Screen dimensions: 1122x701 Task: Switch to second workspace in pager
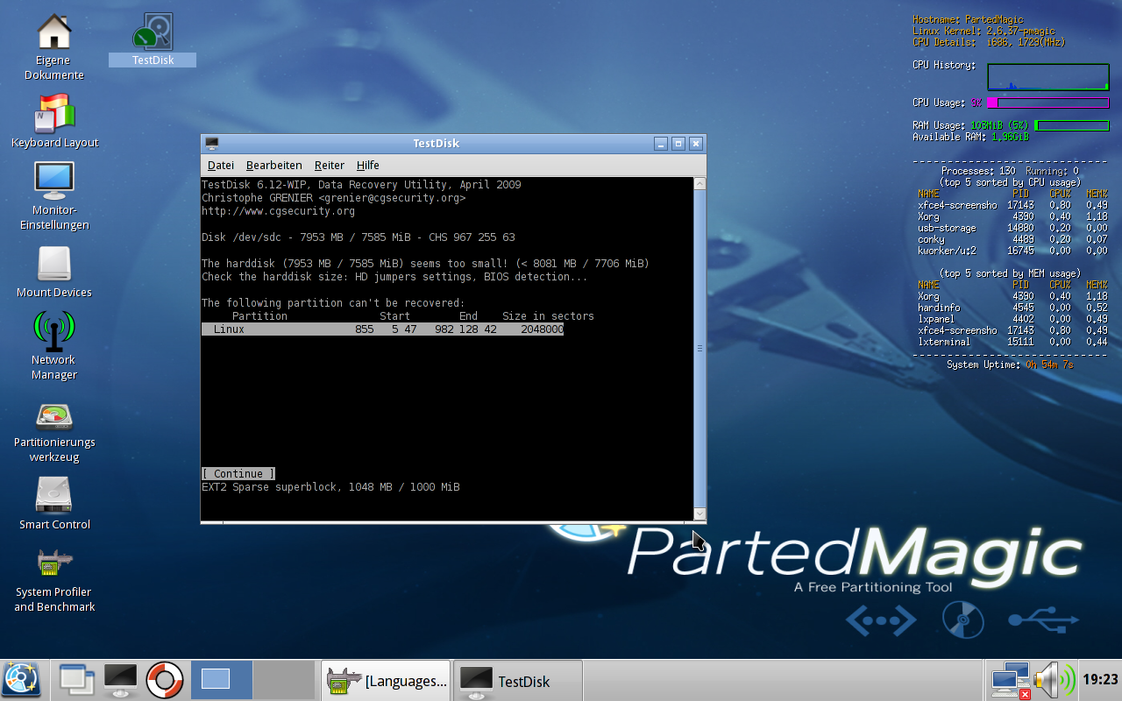coord(284,680)
